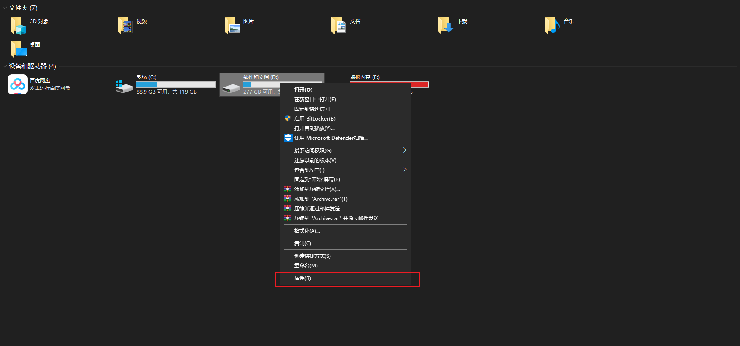The width and height of the screenshot is (740, 346).
Task: Open 属性(R) from the context menu
Action: tap(345, 278)
